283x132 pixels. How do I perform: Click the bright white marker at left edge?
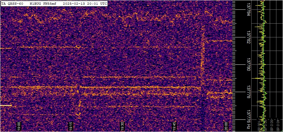(x=6, y=106)
